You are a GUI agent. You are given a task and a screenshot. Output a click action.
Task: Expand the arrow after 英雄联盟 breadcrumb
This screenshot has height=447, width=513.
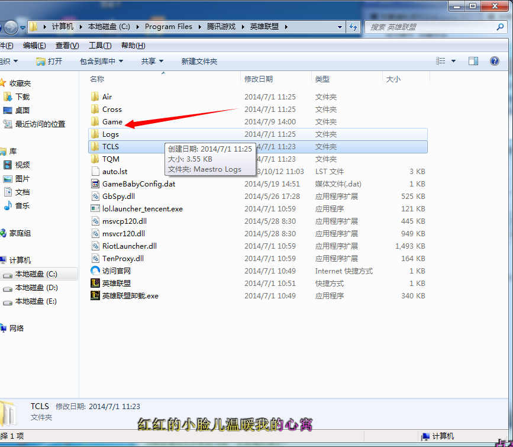(x=286, y=27)
